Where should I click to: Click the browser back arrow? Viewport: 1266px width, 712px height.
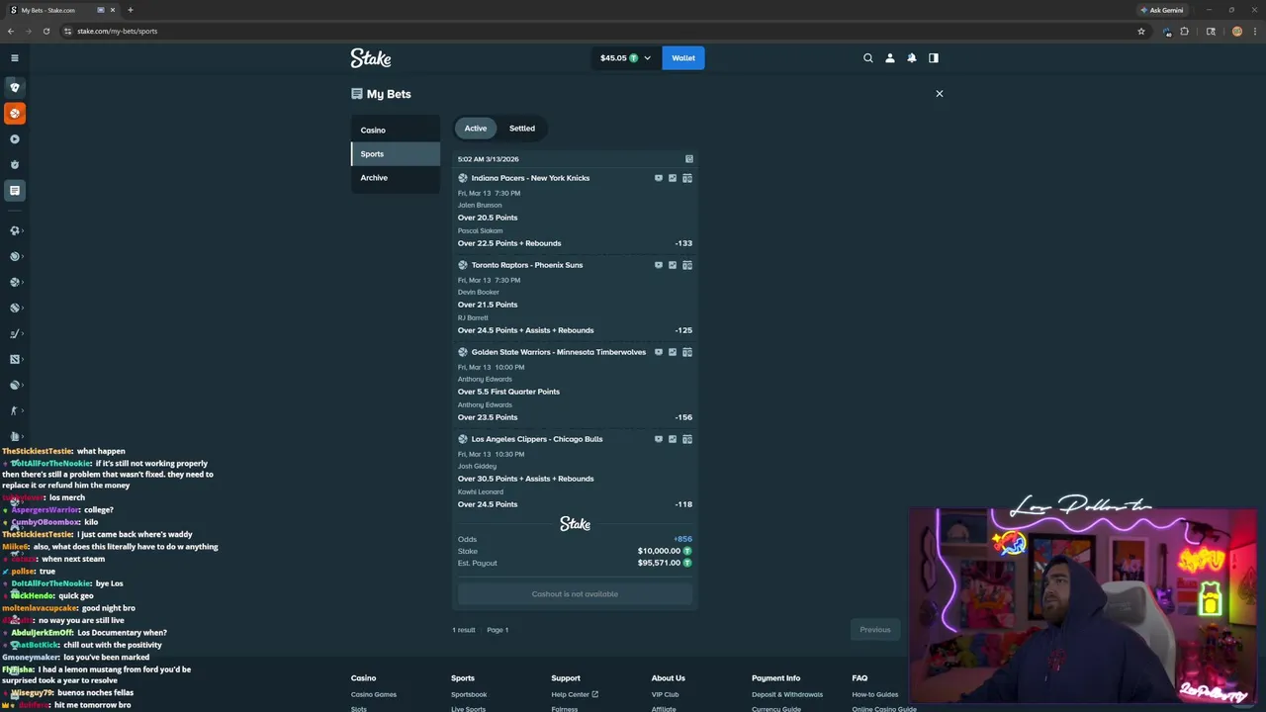[10, 31]
